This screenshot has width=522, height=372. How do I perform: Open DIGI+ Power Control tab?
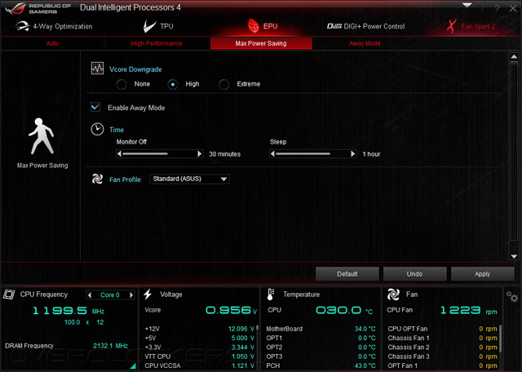(x=366, y=26)
